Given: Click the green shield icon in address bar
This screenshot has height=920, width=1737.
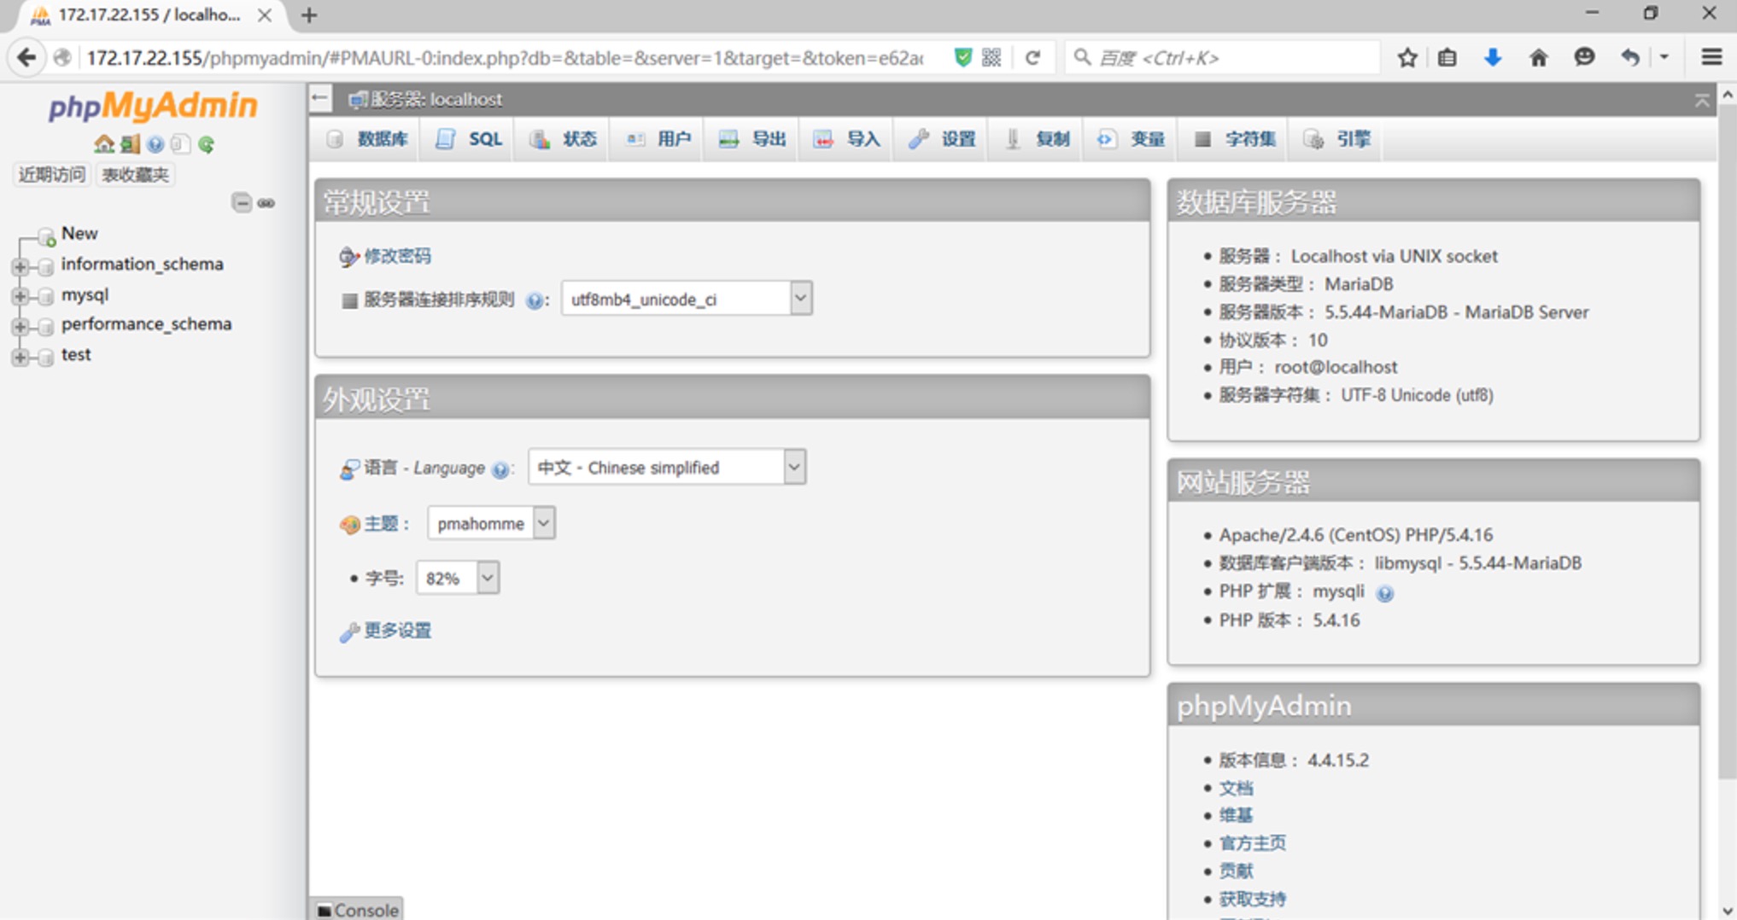Looking at the screenshot, I should pos(963,57).
